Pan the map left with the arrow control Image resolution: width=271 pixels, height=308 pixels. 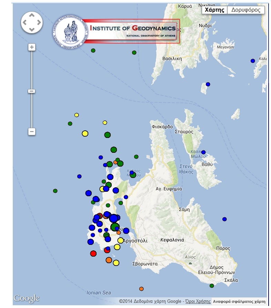pos(24,23)
